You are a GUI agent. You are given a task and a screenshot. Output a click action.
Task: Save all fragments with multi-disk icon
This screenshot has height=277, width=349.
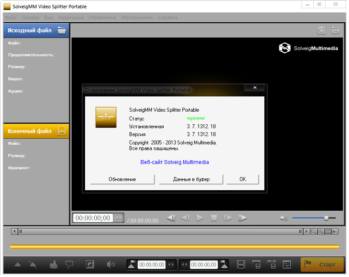tap(271, 264)
